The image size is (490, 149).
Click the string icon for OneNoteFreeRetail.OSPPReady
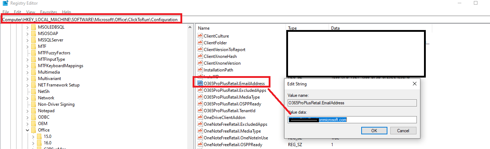(200, 144)
